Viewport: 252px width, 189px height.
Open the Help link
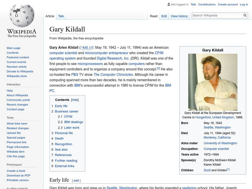(x=10, y=90)
